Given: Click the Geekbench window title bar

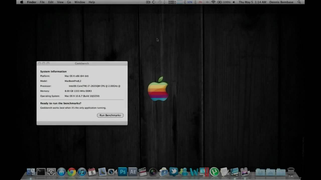Looking at the screenshot, I should point(82,63).
